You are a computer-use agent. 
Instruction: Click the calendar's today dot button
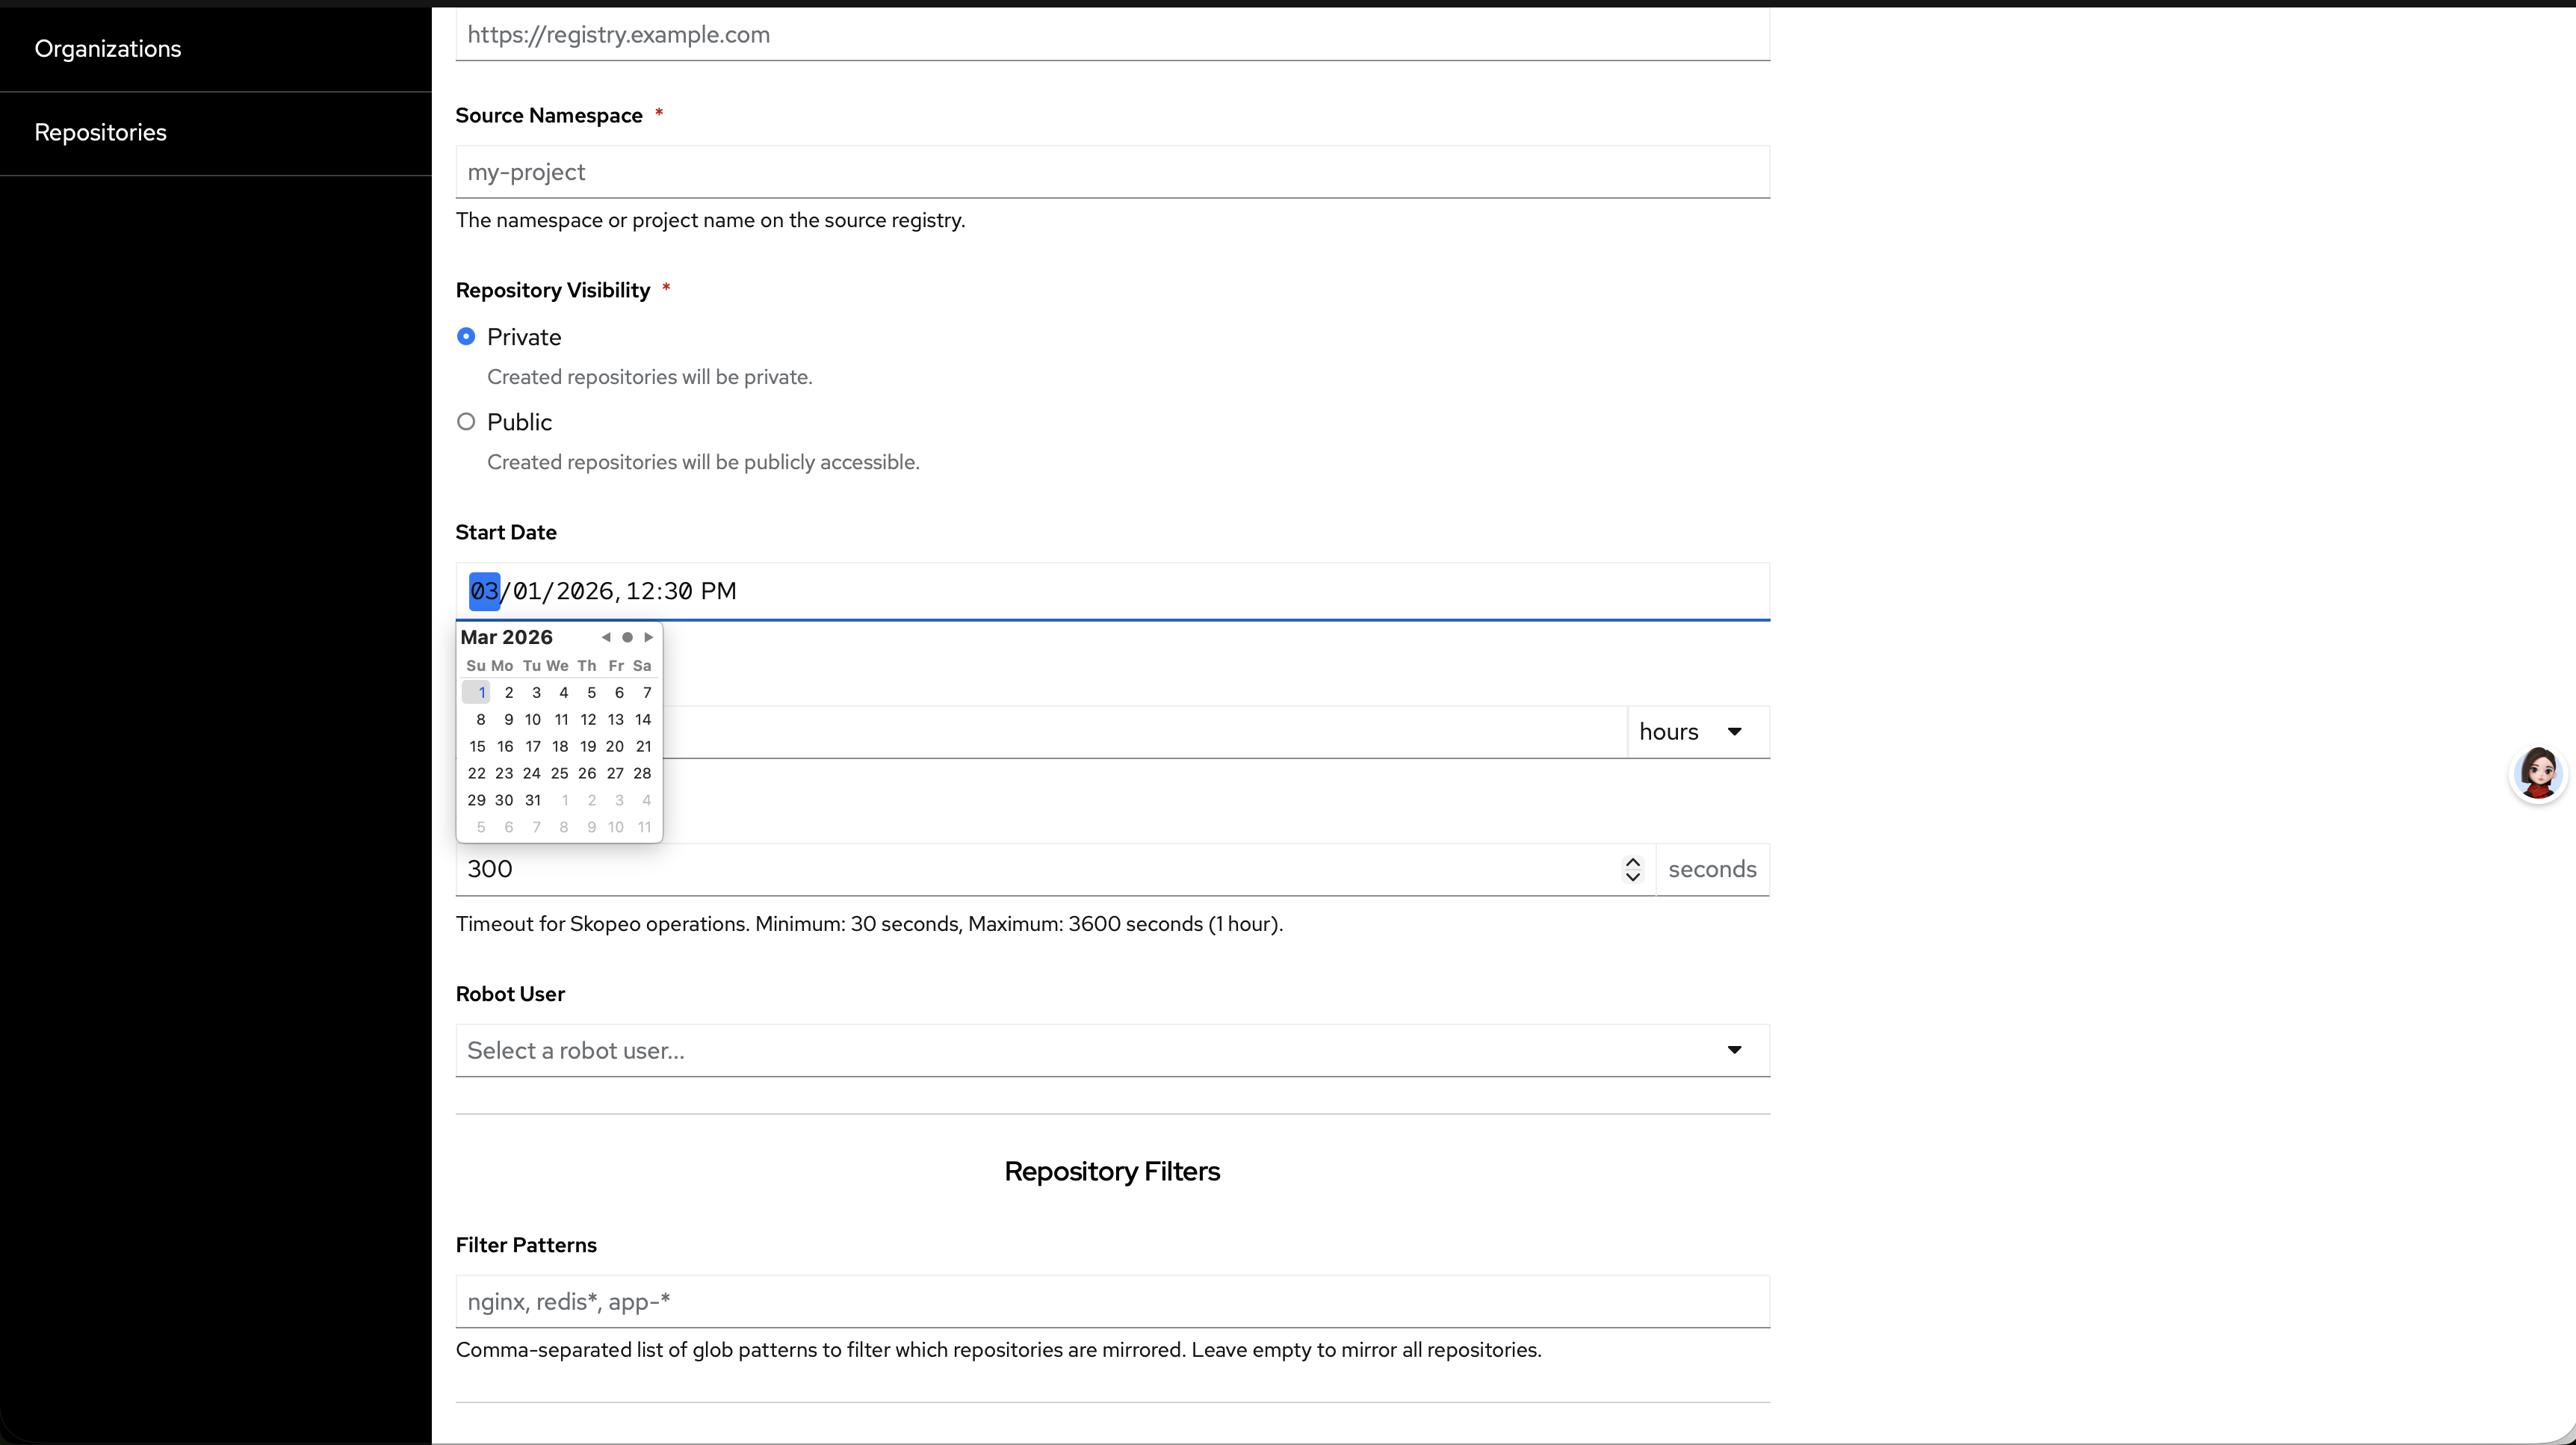pos(627,637)
